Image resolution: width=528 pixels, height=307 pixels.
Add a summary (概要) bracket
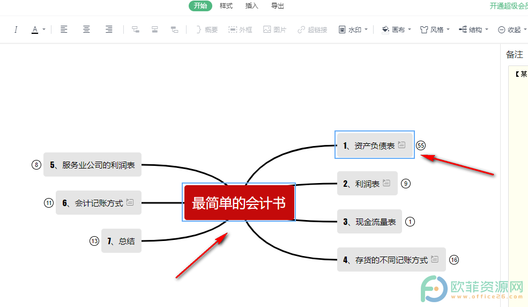pos(207,30)
